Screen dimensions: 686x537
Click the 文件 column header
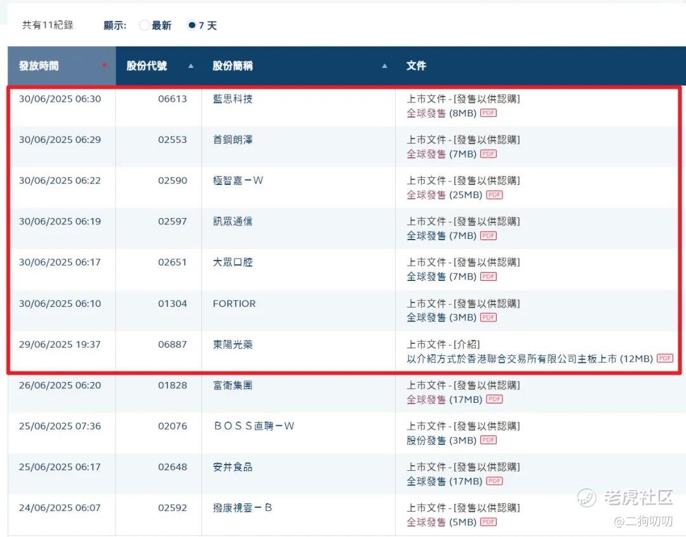(416, 65)
